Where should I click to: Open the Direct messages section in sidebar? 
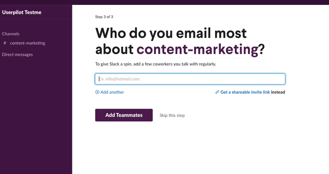click(17, 55)
